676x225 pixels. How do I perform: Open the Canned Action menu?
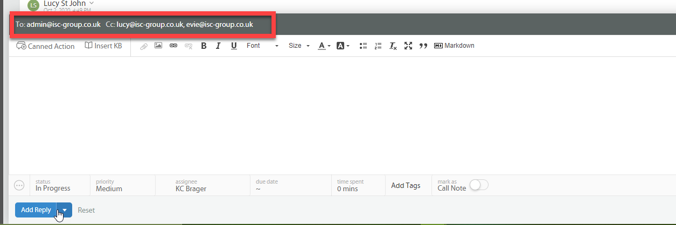pos(46,46)
